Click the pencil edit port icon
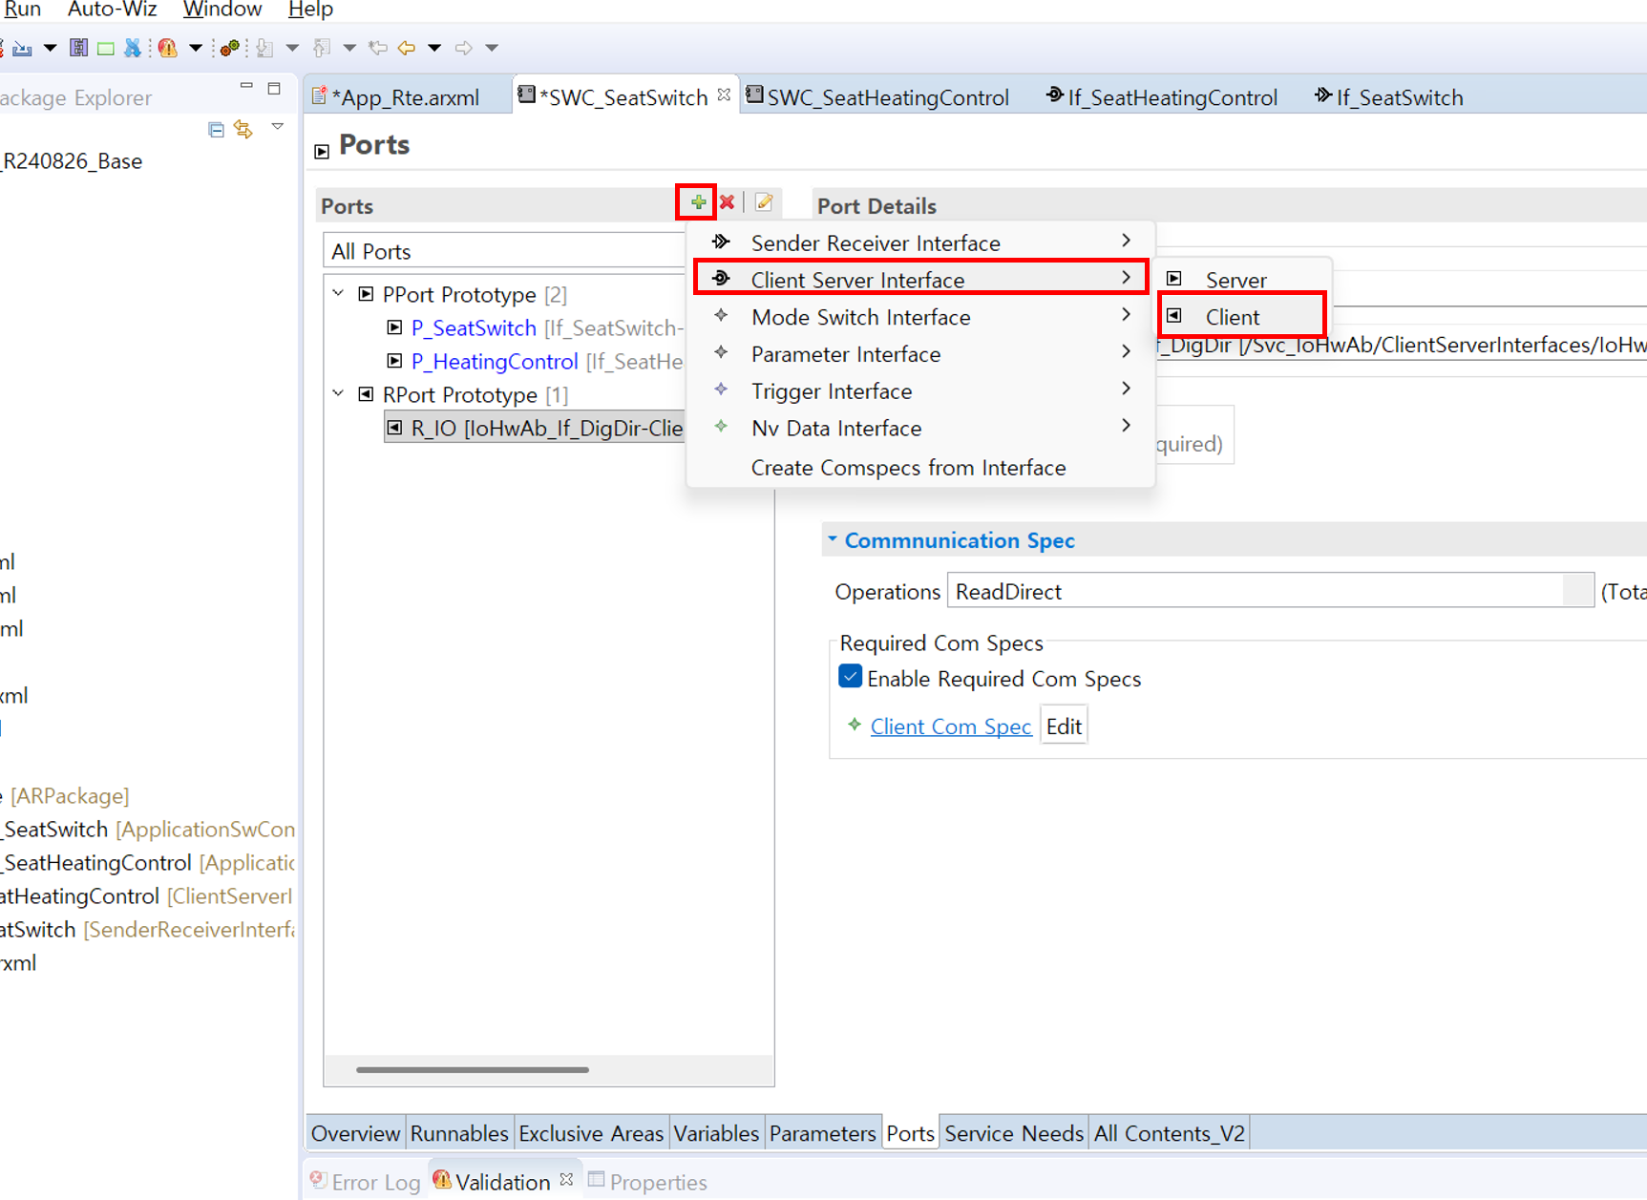The height and width of the screenshot is (1200, 1647). pos(764,202)
